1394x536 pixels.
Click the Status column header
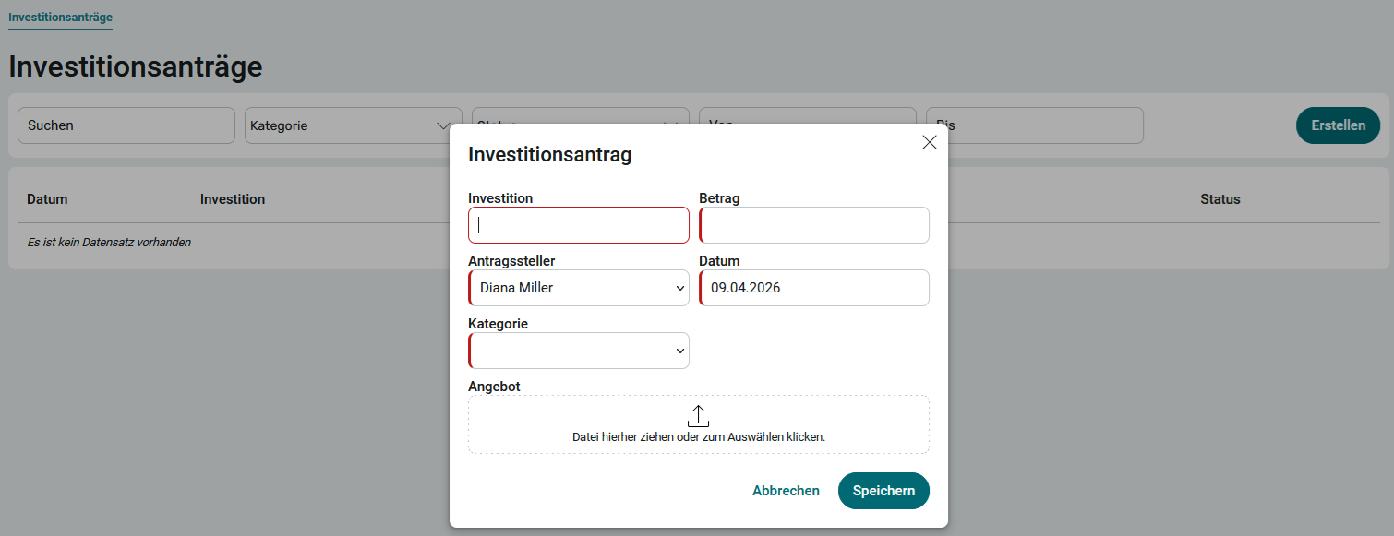[x=1220, y=199]
